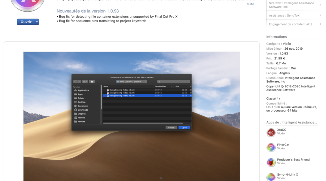Click the Catégorie : Vidéo text
This screenshot has height=181, width=326.
[x=279, y=44]
